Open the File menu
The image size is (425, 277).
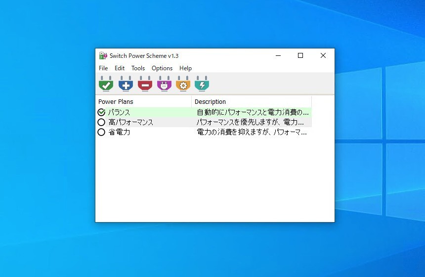(103, 68)
